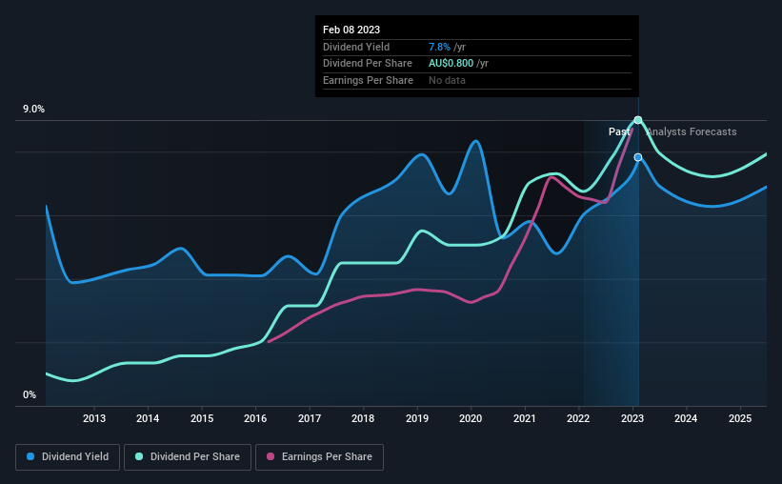
Task: Select the teal data point marker at chart peak
Action: [x=638, y=120]
